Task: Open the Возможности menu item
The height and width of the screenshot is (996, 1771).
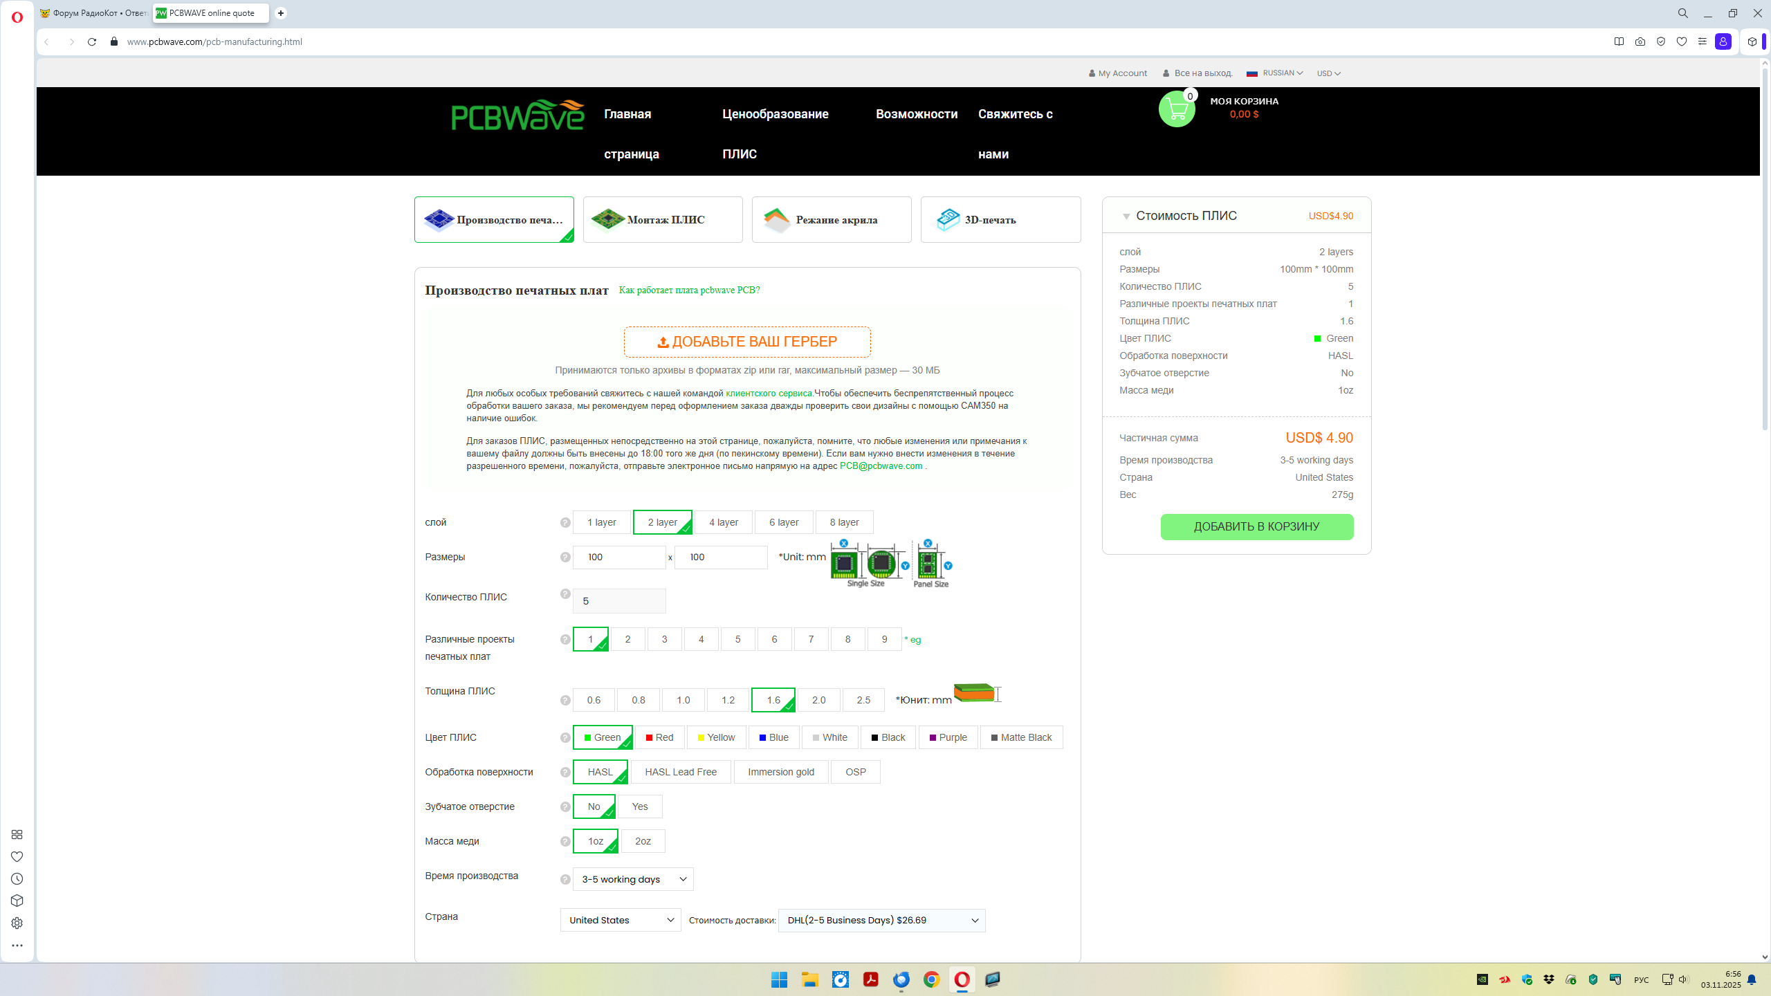Action: pyautogui.click(x=917, y=114)
